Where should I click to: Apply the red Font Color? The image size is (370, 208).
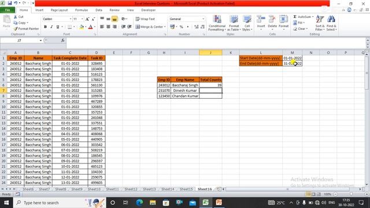90,27
